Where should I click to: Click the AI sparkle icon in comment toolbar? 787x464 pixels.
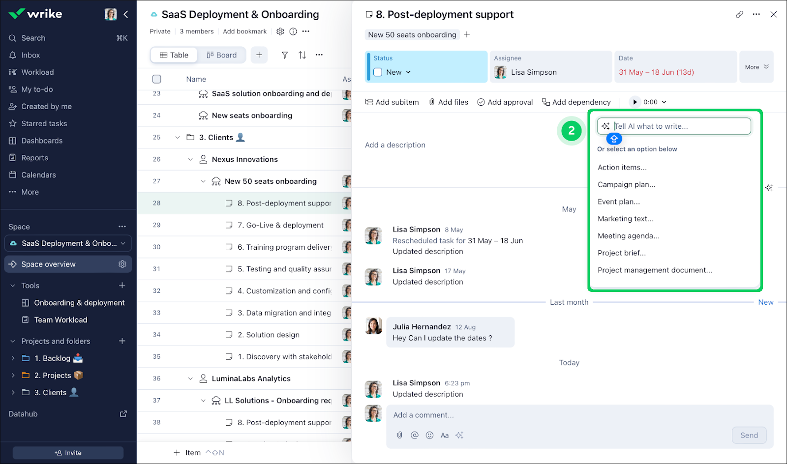(459, 435)
